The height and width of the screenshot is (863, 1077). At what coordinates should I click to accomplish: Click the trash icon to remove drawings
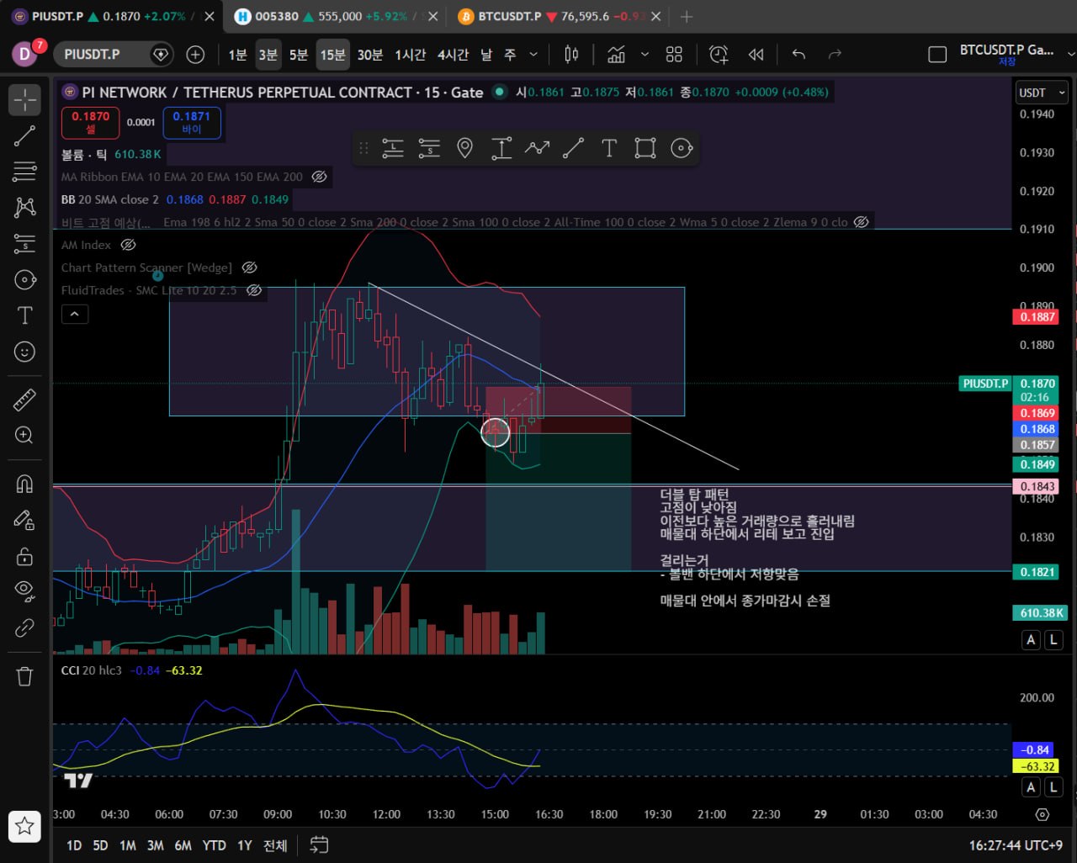tap(24, 676)
